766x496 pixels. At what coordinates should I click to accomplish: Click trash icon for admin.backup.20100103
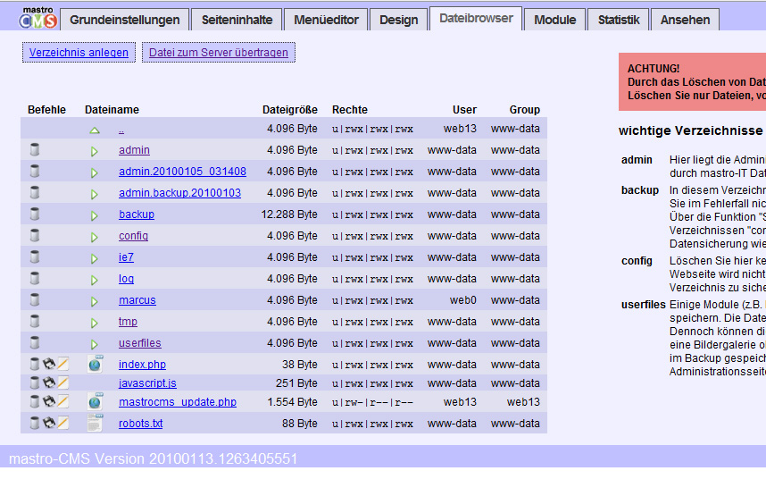tap(35, 193)
